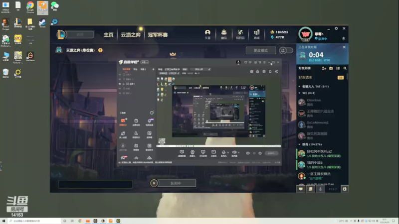The image size is (399, 224).
Task: Click the microphone icon in streaming controls
Action: (x=223, y=152)
